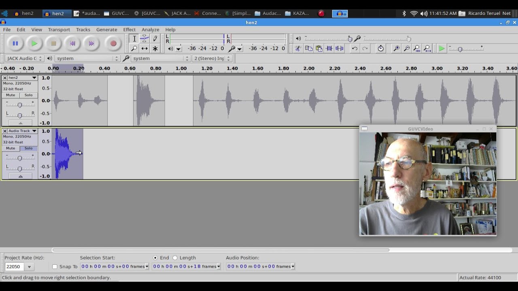The image size is (518, 291).
Task: Click the Fit Selection zoom icon
Action: [417, 48]
